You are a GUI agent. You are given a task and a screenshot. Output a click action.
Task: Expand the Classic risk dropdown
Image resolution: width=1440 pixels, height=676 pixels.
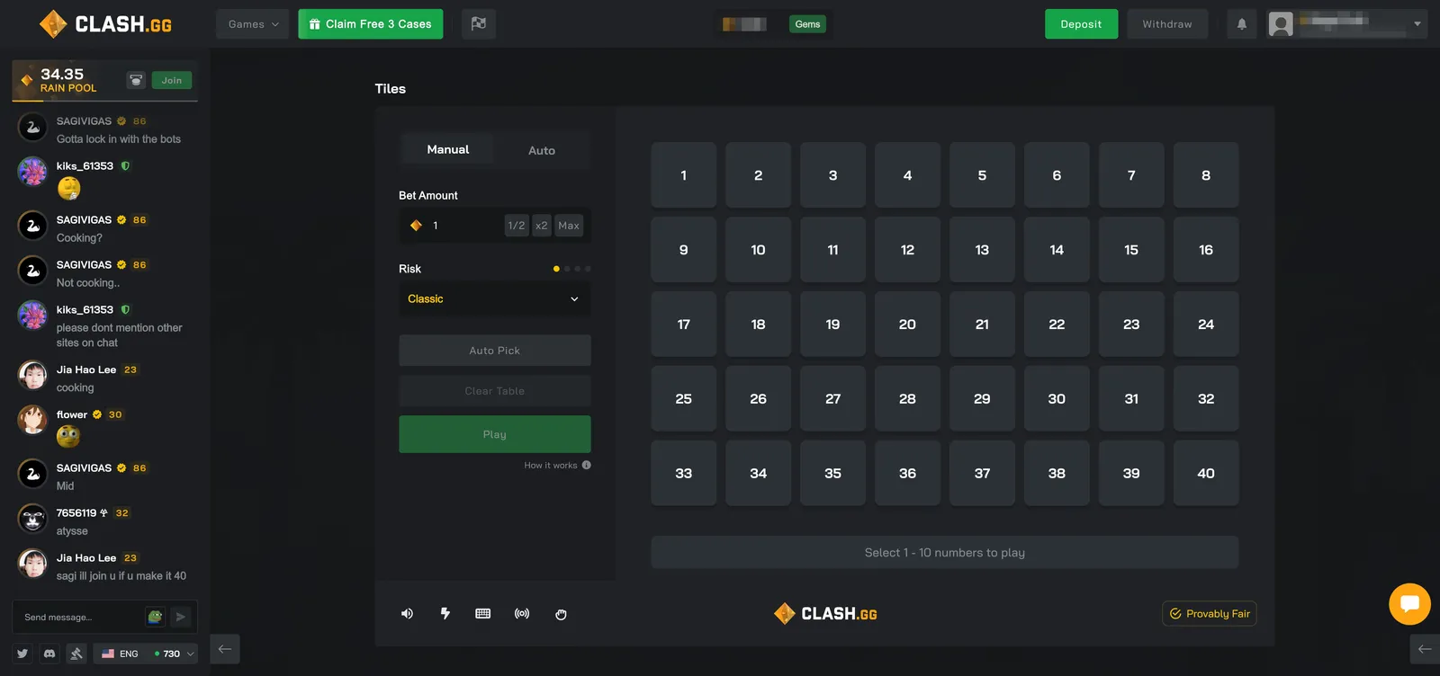495,299
